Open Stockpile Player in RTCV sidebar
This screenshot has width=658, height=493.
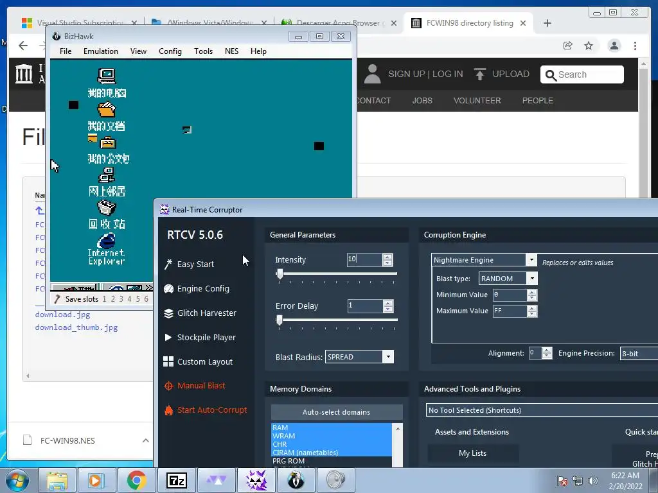(x=200, y=337)
